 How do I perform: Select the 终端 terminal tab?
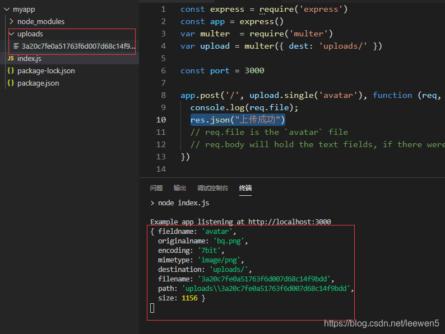245,188
